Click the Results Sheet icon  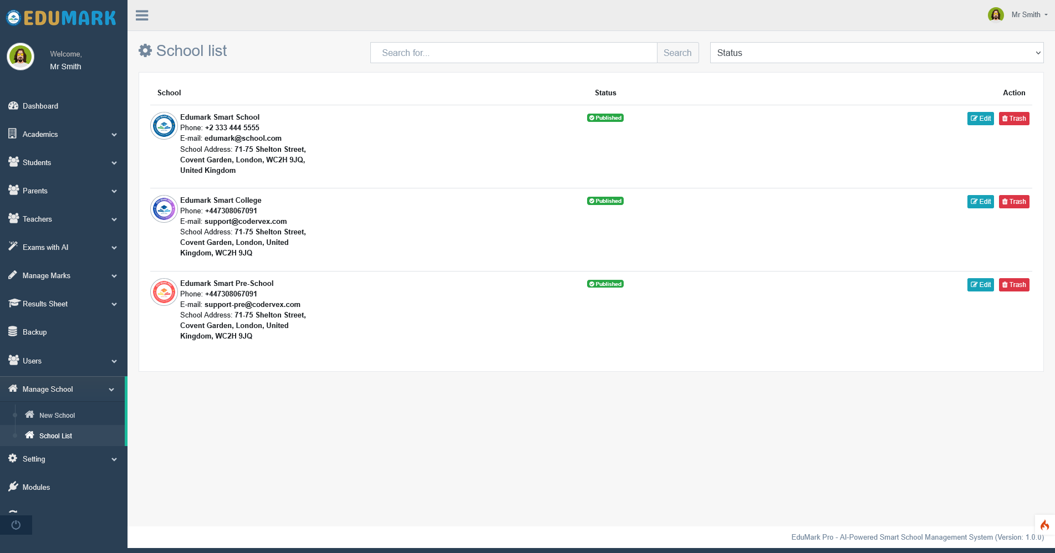[x=13, y=304]
